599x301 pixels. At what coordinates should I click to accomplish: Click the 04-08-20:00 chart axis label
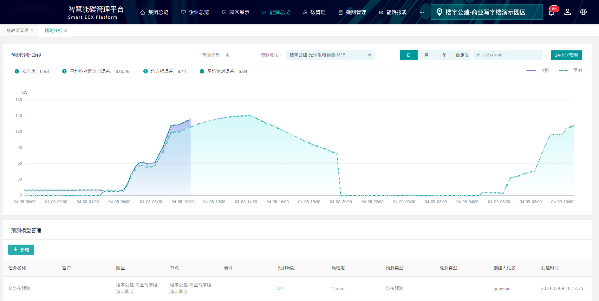341,202
